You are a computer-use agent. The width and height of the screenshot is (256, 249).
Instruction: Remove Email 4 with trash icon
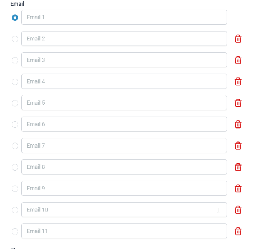click(238, 82)
